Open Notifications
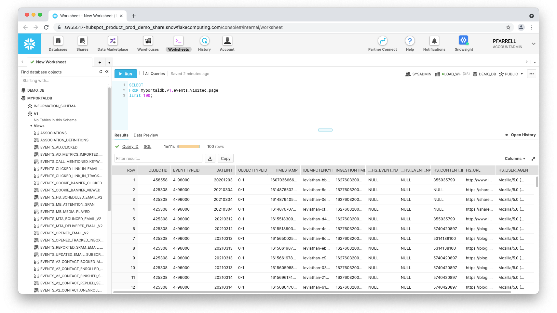The height and width of the screenshot is (313, 557). (x=434, y=43)
